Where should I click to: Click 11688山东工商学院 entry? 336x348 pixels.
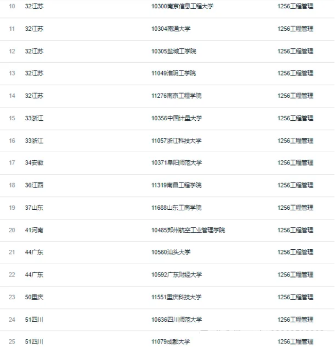(x=176, y=208)
